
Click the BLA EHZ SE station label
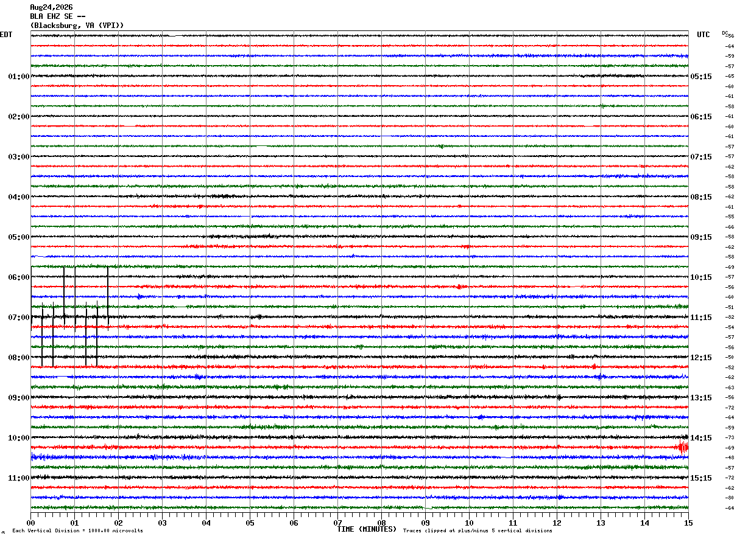tap(51, 16)
